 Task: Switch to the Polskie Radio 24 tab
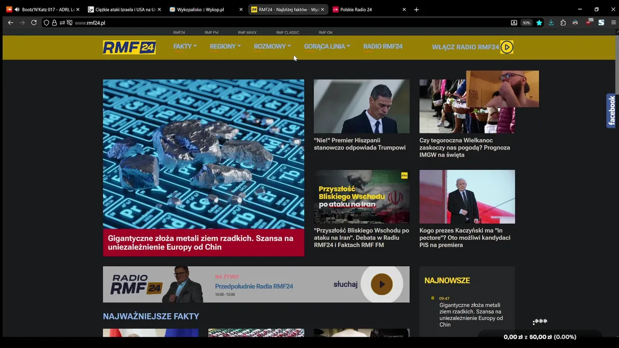(369, 10)
